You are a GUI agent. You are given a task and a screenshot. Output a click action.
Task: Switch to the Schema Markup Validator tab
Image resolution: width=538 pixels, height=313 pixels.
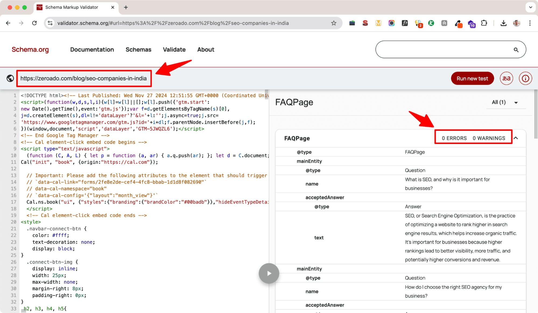pos(71,7)
